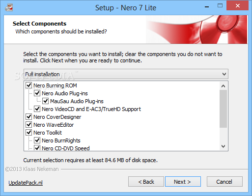This screenshot has height=196, width=252.
Task: Disable MauSau Audio Plug-ins checkbox
Action: pyautogui.click(x=45, y=101)
